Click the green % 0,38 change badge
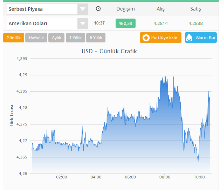Screen dimensions: 220x190 click(125, 23)
